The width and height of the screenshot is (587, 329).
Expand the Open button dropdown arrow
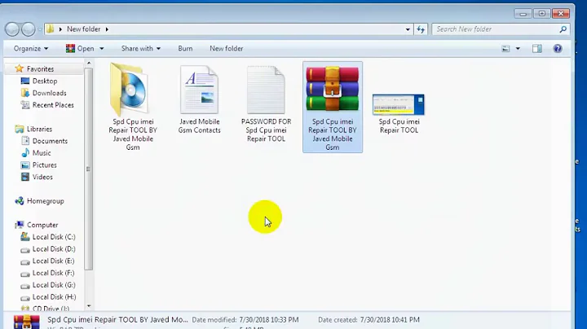(101, 49)
